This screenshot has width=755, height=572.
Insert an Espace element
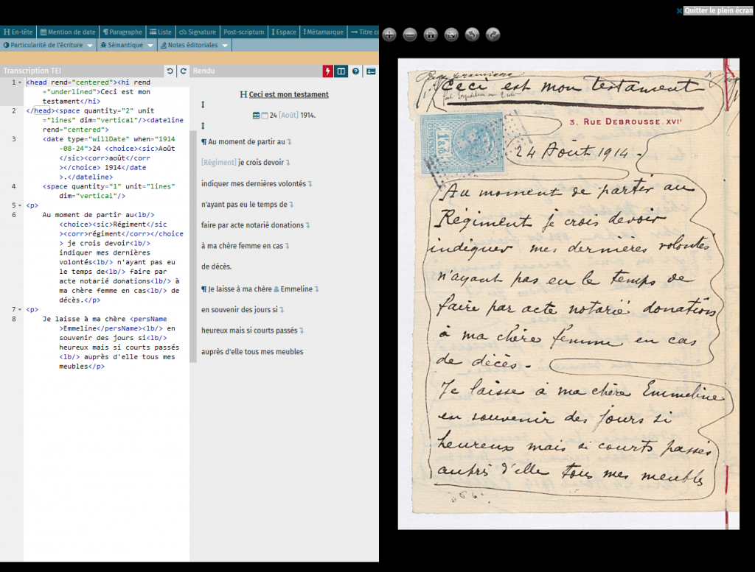click(x=284, y=32)
